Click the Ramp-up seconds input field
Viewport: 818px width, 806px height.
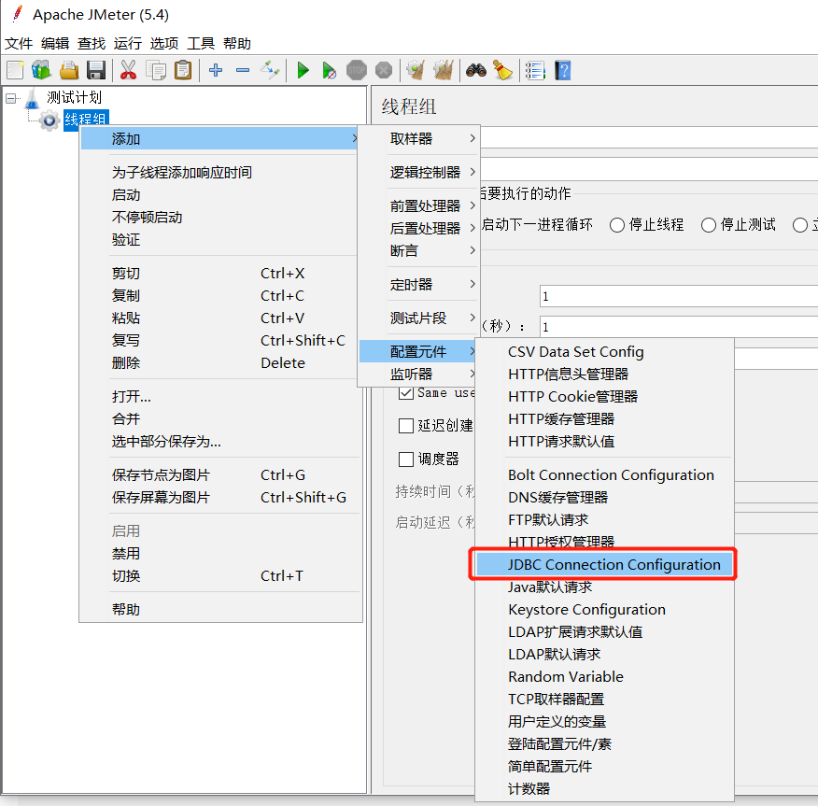coord(679,327)
